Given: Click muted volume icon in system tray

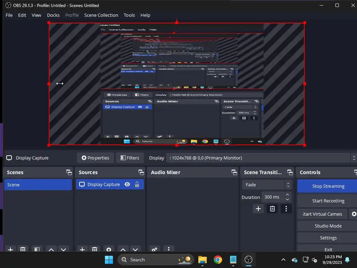Looking at the screenshot, I should pos(314,260).
